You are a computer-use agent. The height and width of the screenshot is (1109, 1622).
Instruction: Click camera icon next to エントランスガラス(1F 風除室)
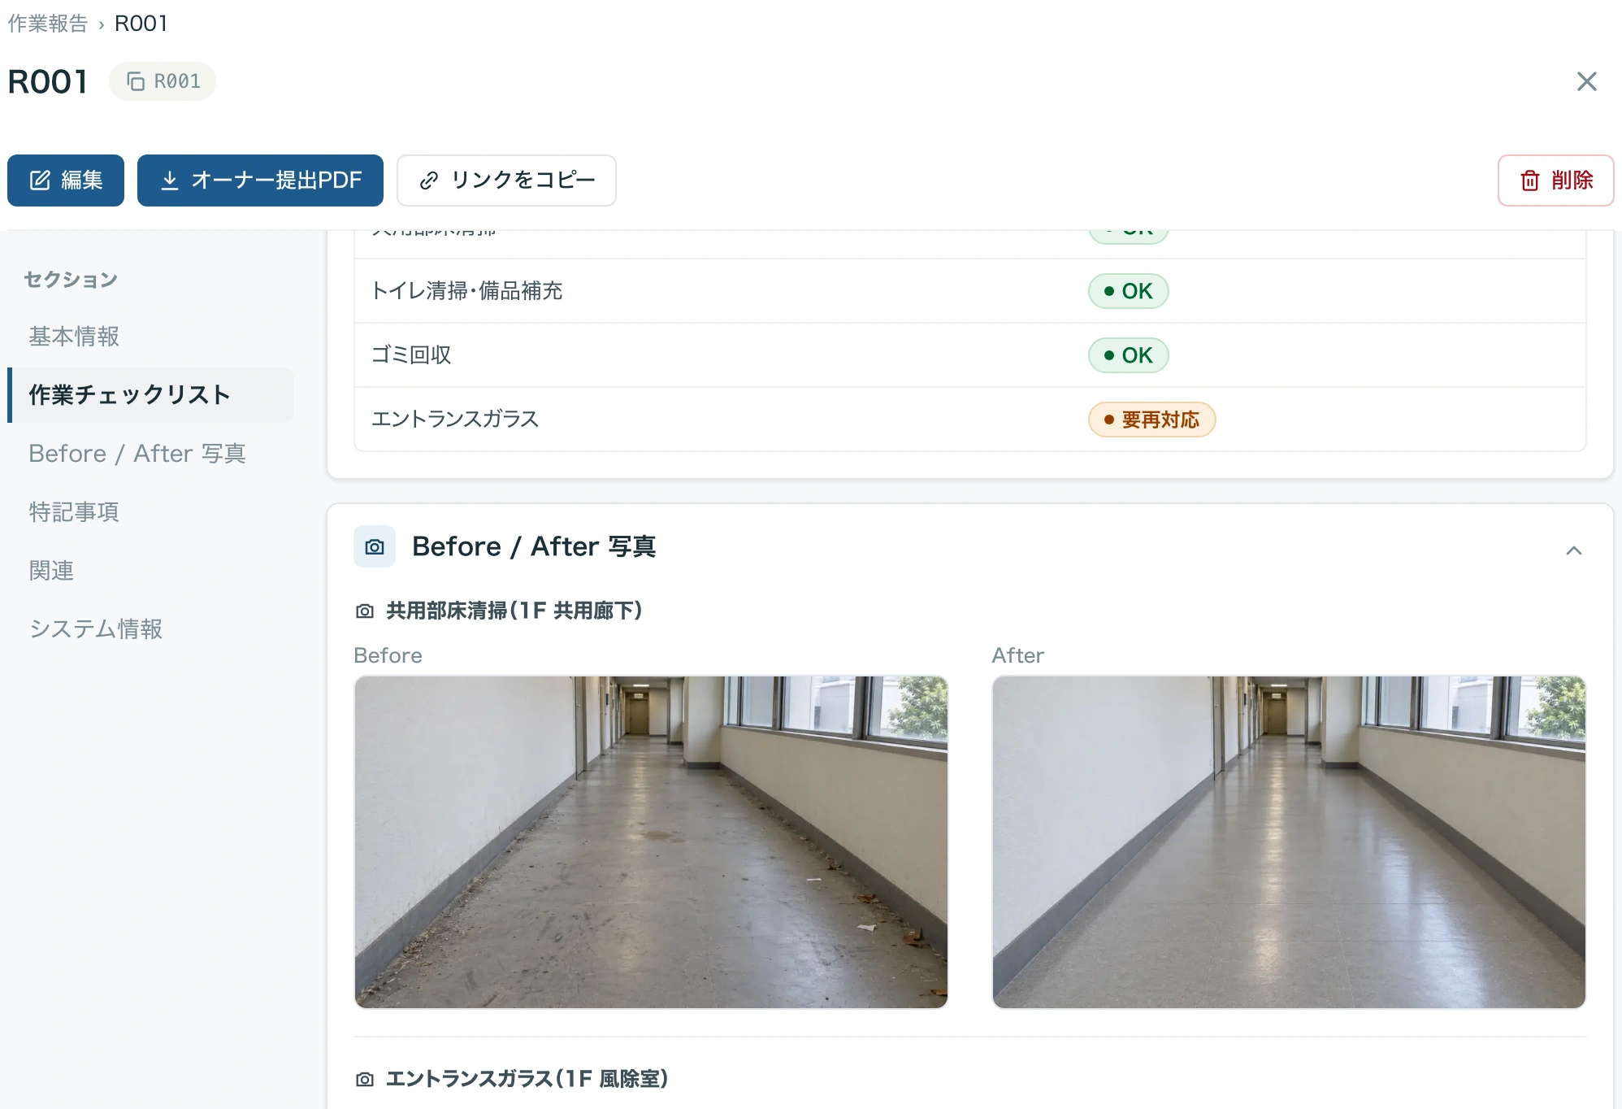(x=365, y=1080)
